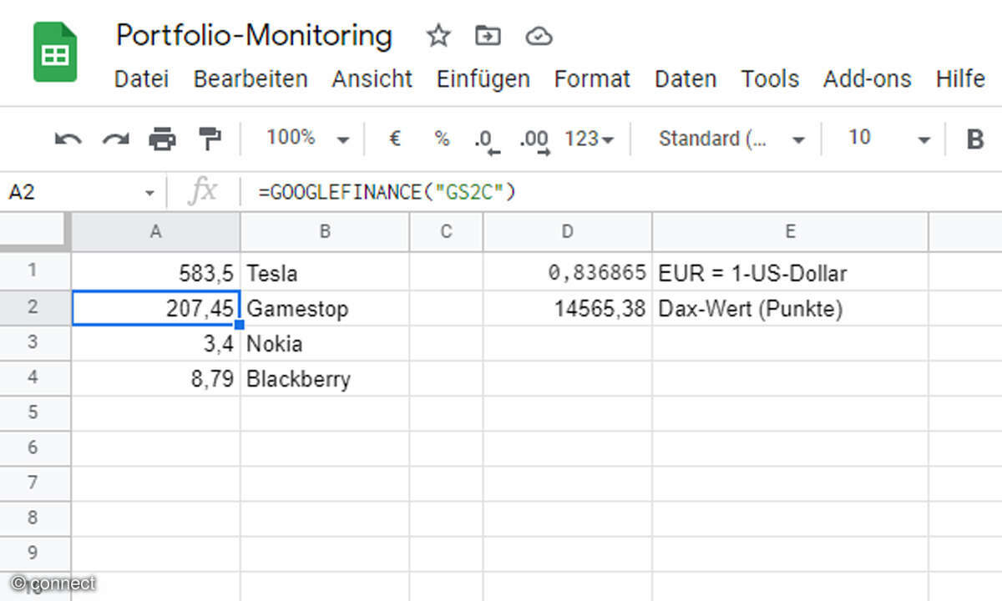Open the Bearbeiten menu
Image resolution: width=1002 pixels, height=601 pixels.
pos(250,79)
